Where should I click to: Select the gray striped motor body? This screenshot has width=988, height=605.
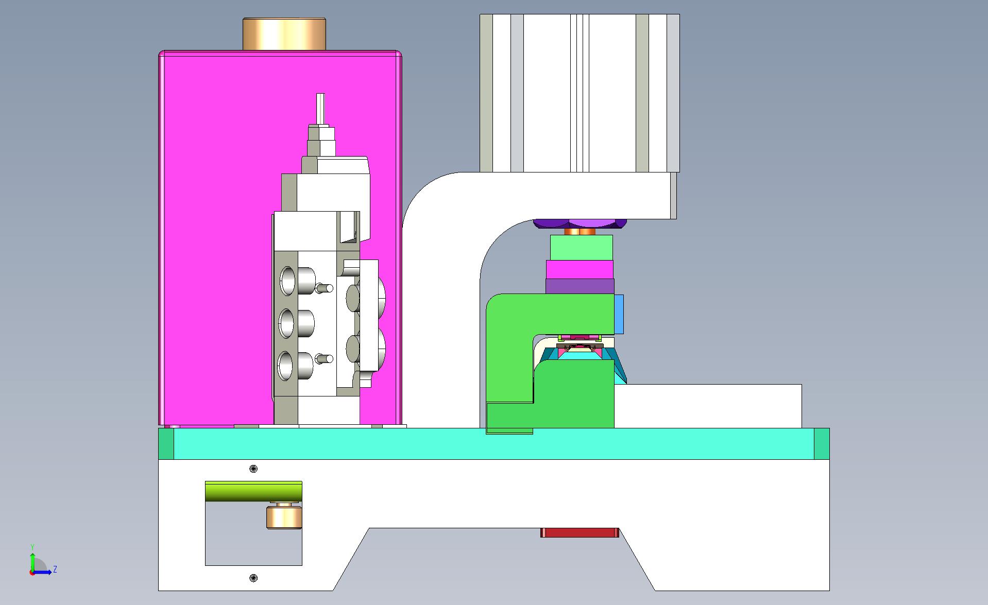click(579, 93)
